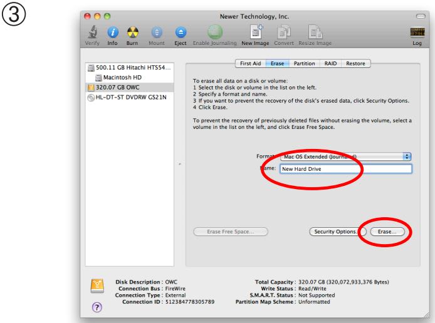Click the Resize Image toolbar icon
This screenshot has height=323, width=435.
[315, 32]
